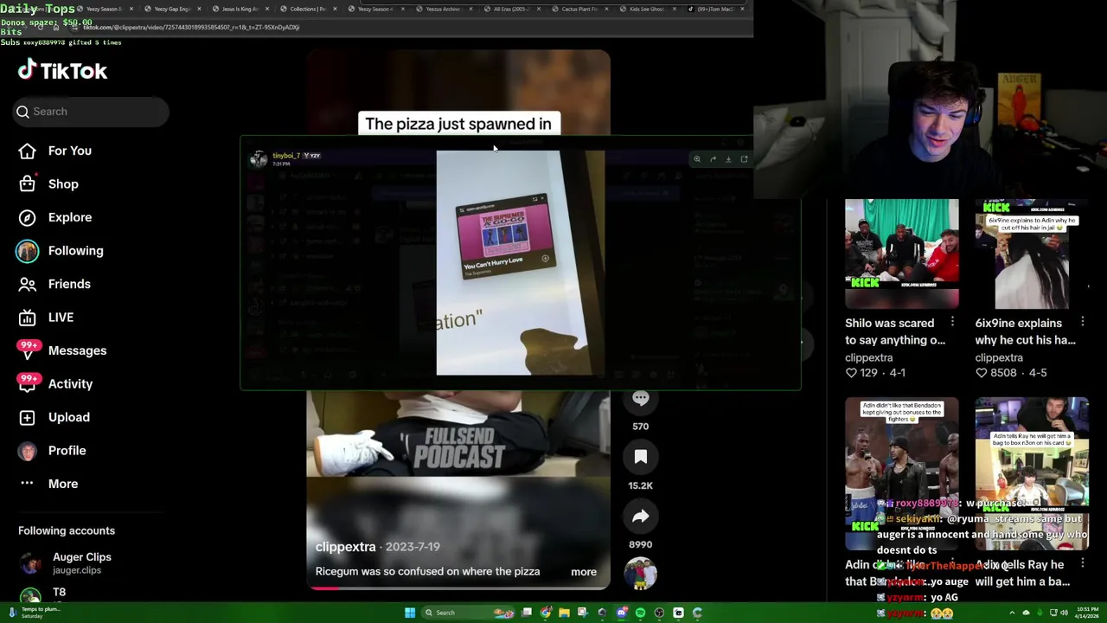Download the Discord image preview
The image size is (1107, 623).
[728, 159]
